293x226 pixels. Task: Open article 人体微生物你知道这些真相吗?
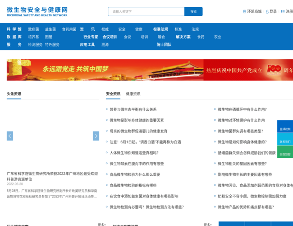tap(134, 153)
